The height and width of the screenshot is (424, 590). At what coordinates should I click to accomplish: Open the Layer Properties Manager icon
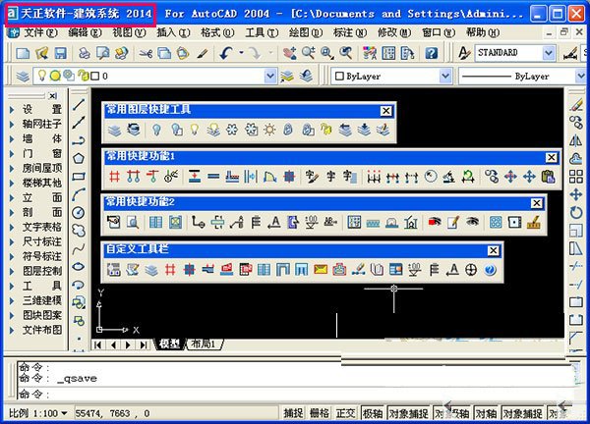point(23,77)
